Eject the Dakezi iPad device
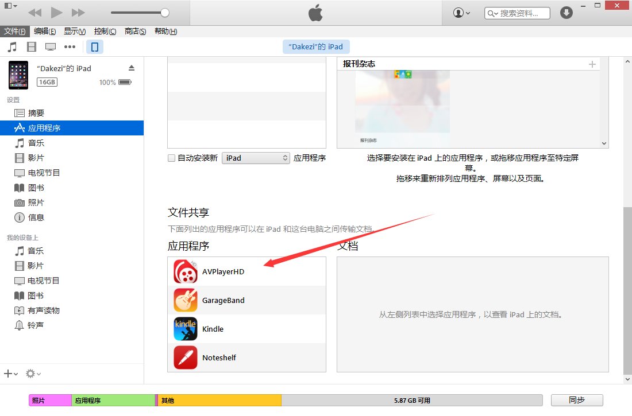This screenshot has height=416, width=632. (x=131, y=68)
